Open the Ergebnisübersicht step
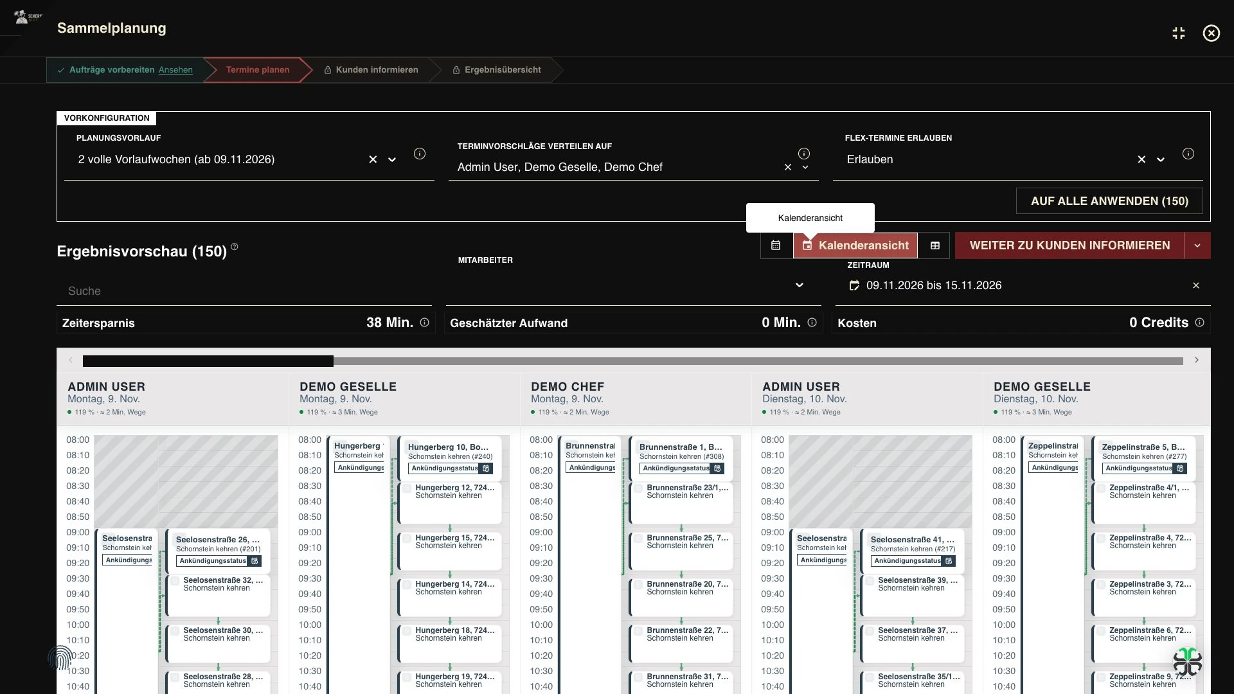The height and width of the screenshot is (694, 1234). click(x=503, y=70)
